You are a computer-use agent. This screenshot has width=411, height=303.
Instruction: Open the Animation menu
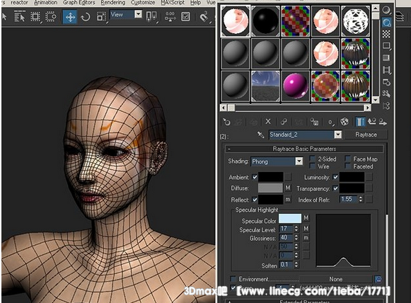pos(45,3)
